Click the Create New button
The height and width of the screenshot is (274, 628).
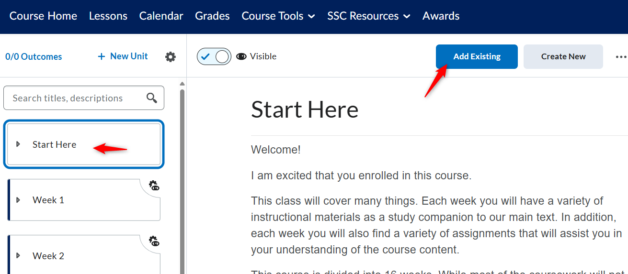point(563,56)
